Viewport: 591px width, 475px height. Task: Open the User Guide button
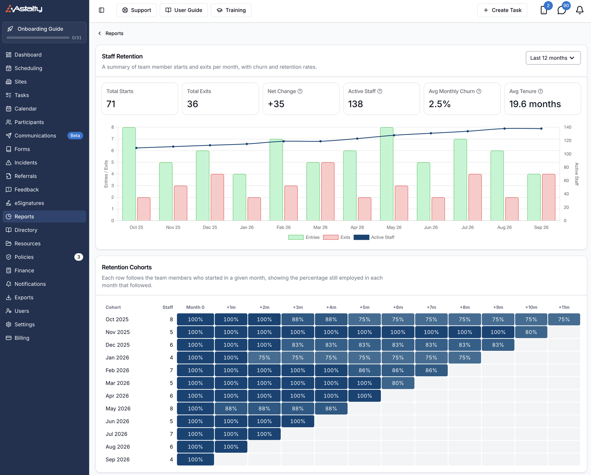point(184,10)
